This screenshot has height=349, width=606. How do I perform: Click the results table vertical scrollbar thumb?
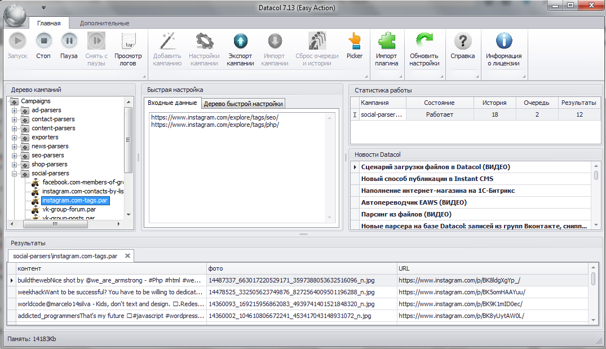point(593,279)
